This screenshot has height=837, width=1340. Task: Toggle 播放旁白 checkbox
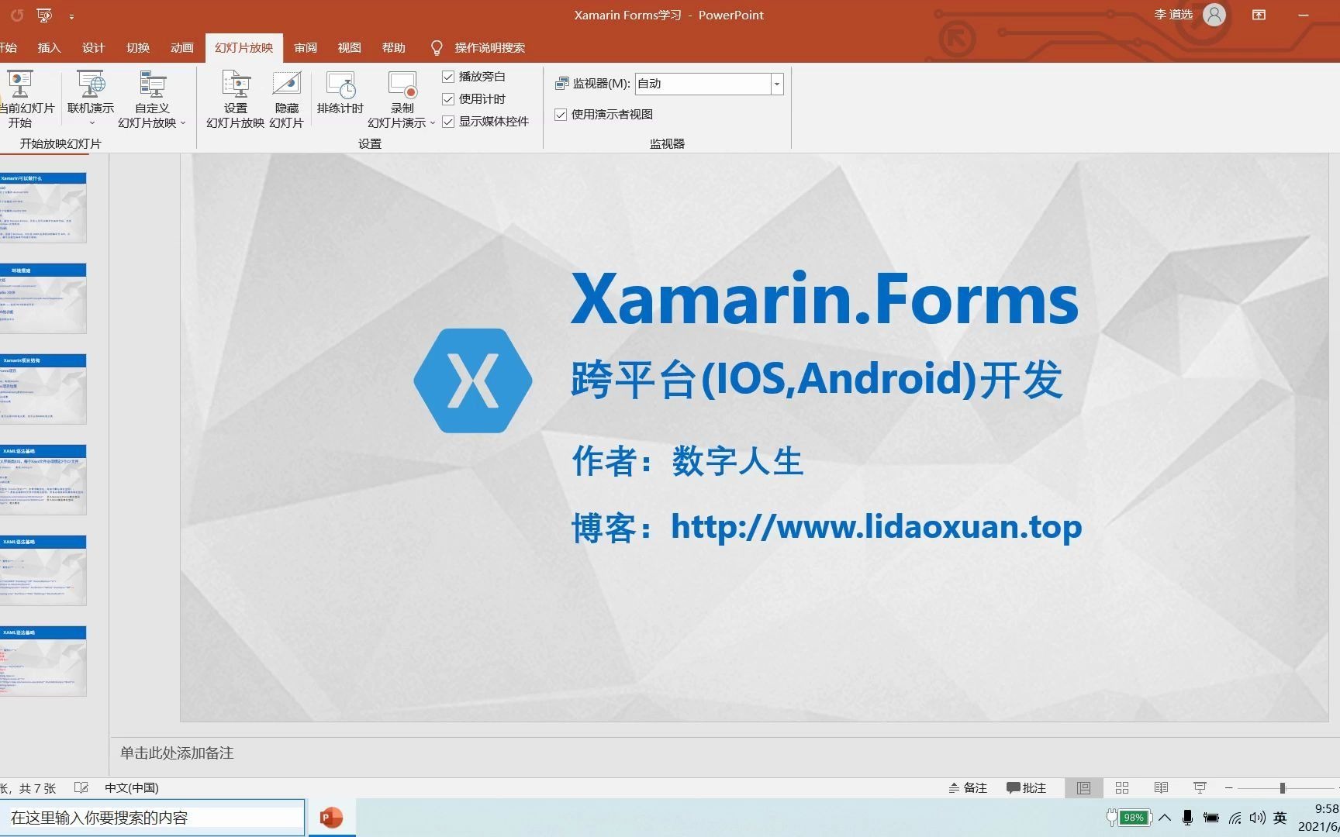point(448,77)
